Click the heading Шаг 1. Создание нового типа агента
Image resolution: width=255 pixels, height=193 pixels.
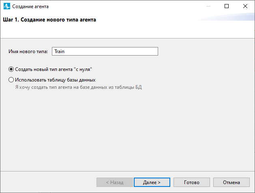coord(49,20)
